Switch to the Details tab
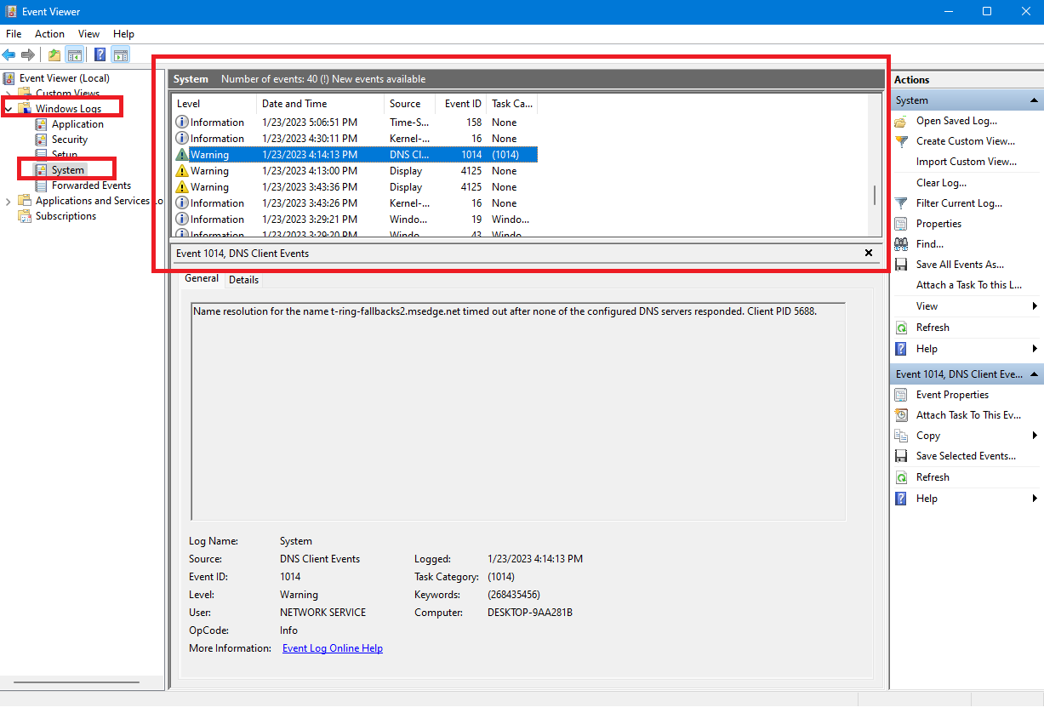Image resolution: width=1044 pixels, height=713 pixels. point(243,280)
